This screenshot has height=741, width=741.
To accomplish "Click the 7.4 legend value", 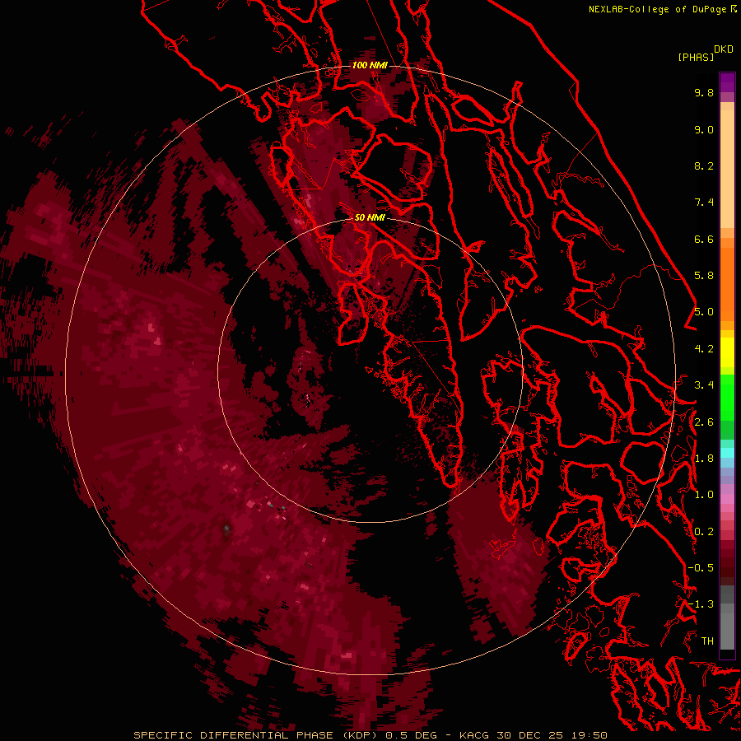I will 704,203.
